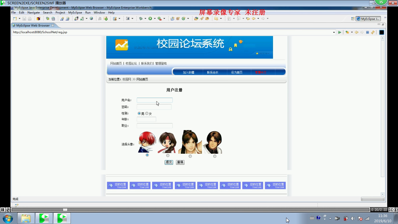This screenshot has width=398, height=224.
Task: Expand the main toolbar Back history dropdown
Action: [x=258, y=18]
